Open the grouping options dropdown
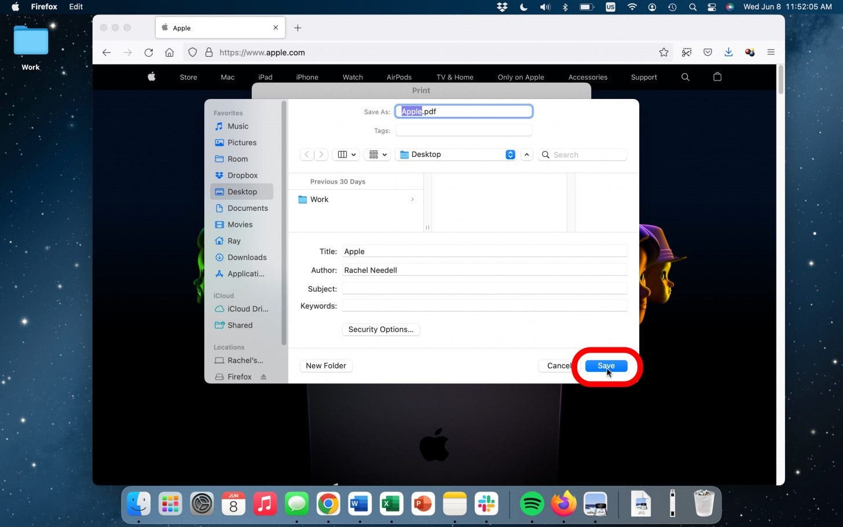The width and height of the screenshot is (843, 527). tap(377, 155)
